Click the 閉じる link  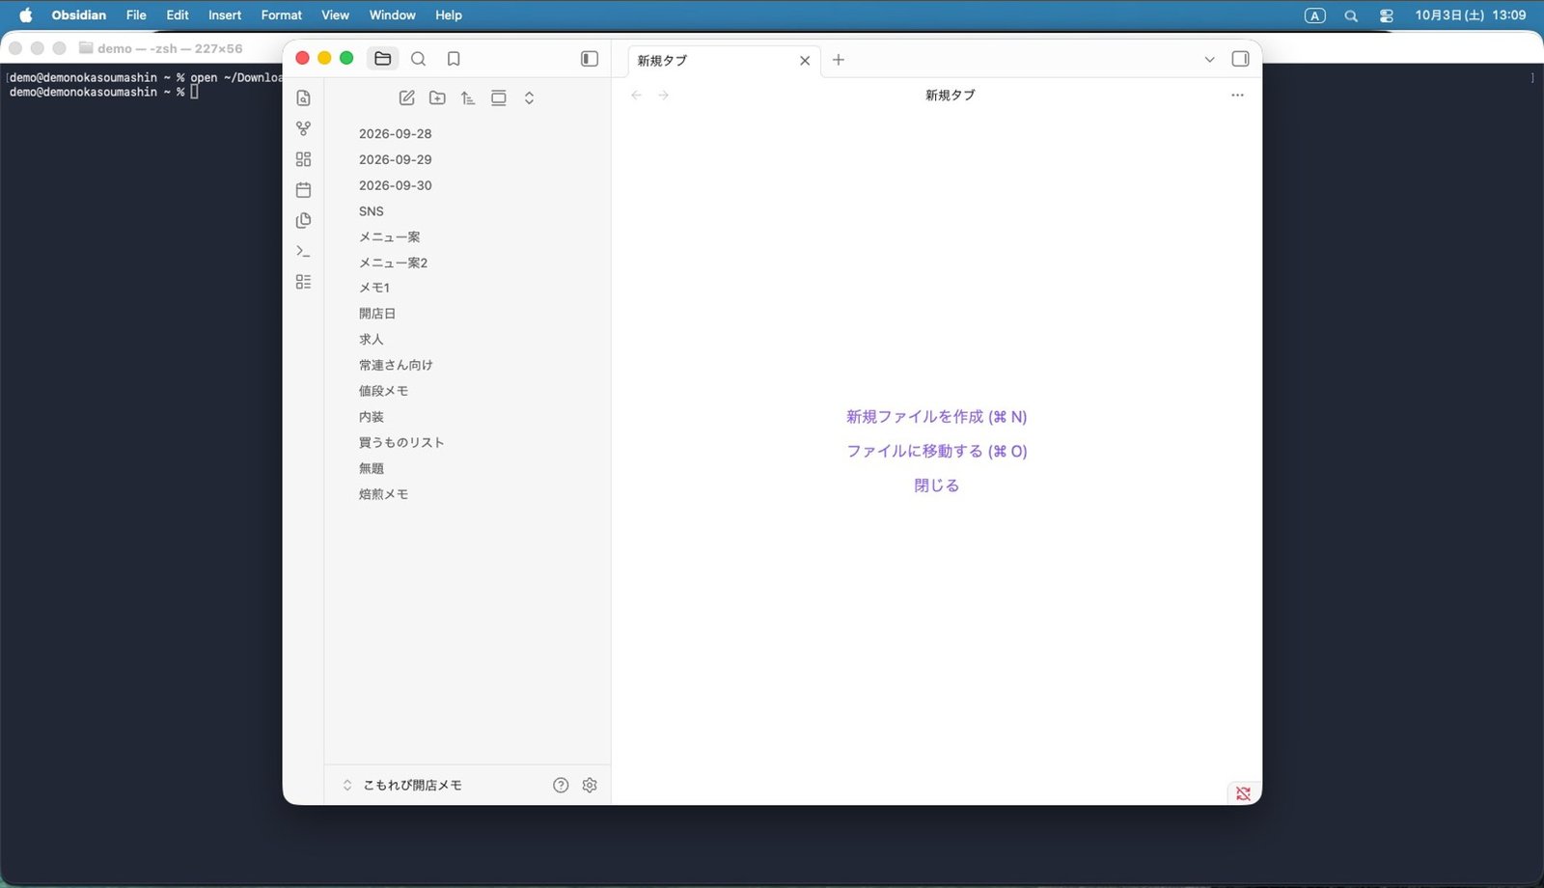(x=936, y=486)
